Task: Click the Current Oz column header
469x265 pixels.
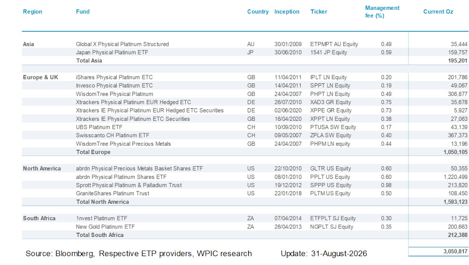Action: coord(438,12)
